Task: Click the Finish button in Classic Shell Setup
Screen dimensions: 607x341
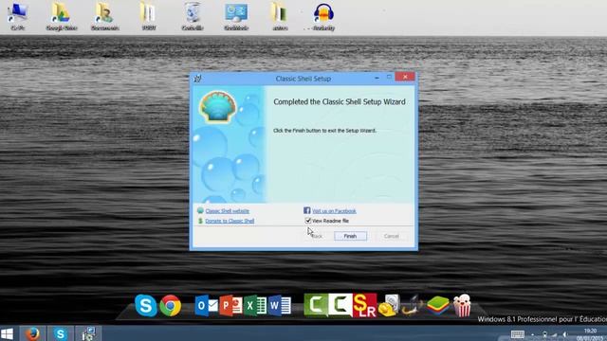Action: (350, 236)
